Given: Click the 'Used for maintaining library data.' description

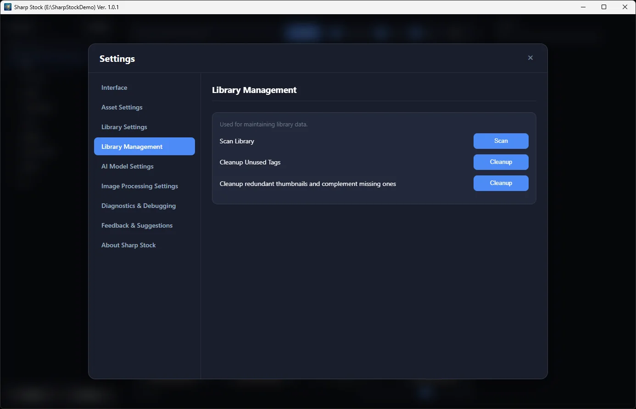Looking at the screenshot, I should 263,124.
